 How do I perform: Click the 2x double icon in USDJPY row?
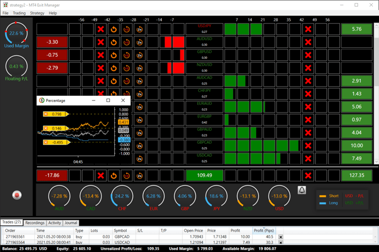(140, 30)
